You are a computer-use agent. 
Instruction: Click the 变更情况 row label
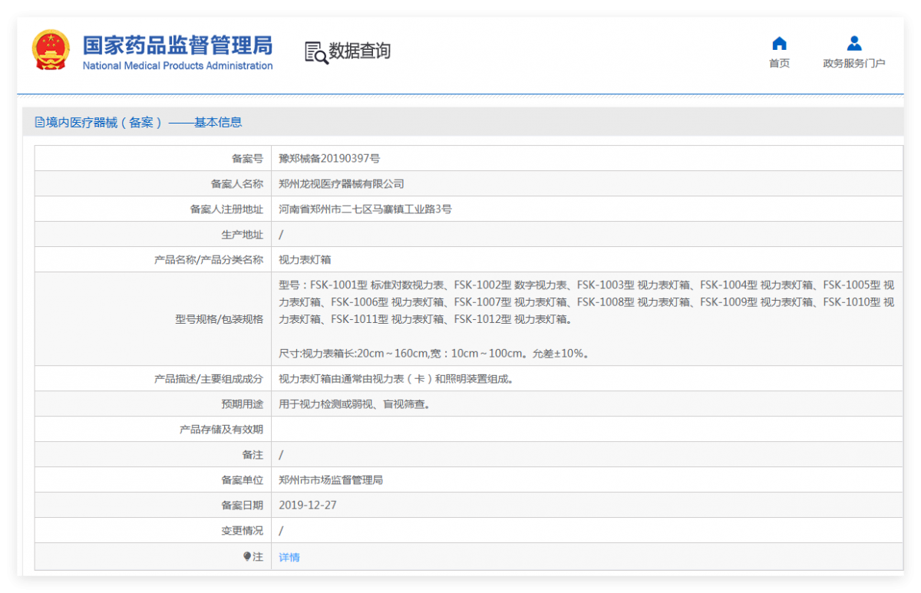[242, 531]
